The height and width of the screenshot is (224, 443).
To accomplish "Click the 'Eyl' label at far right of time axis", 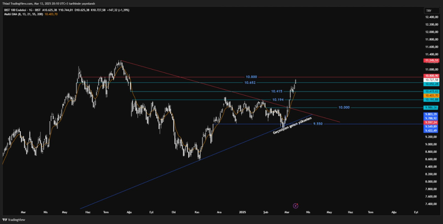I will (416, 211).
